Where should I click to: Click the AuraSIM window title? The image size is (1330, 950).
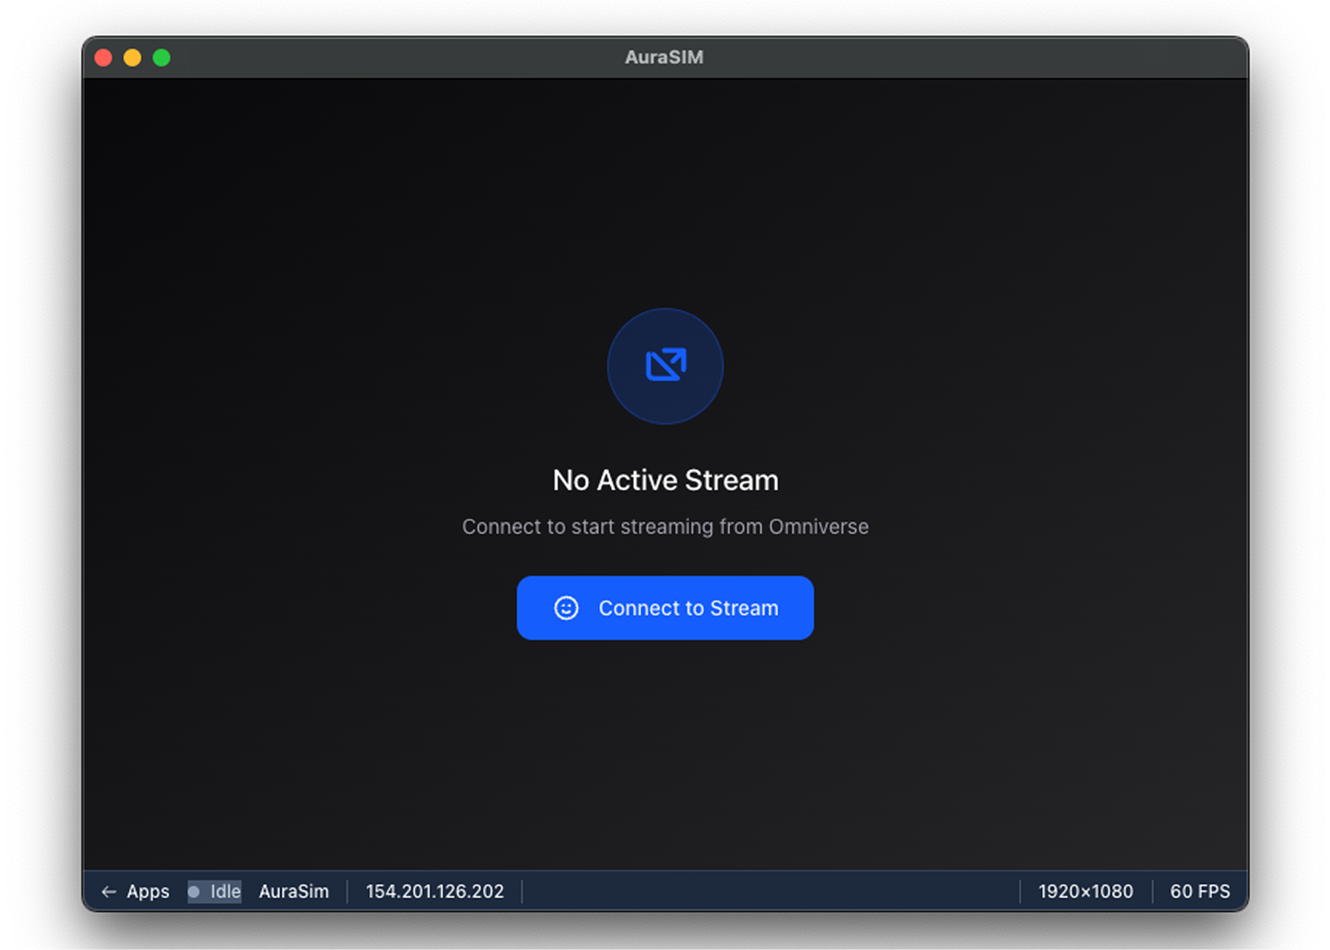point(664,57)
